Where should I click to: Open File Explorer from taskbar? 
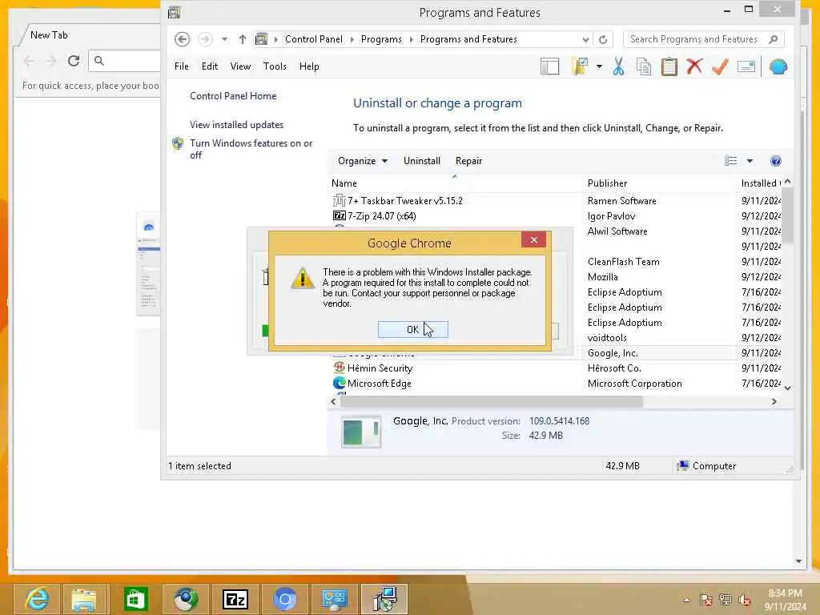click(85, 599)
